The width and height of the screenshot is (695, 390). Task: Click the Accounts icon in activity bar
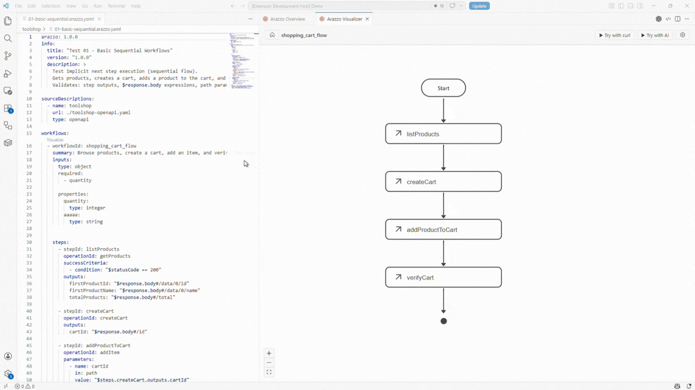pyautogui.click(x=8, y=356)
